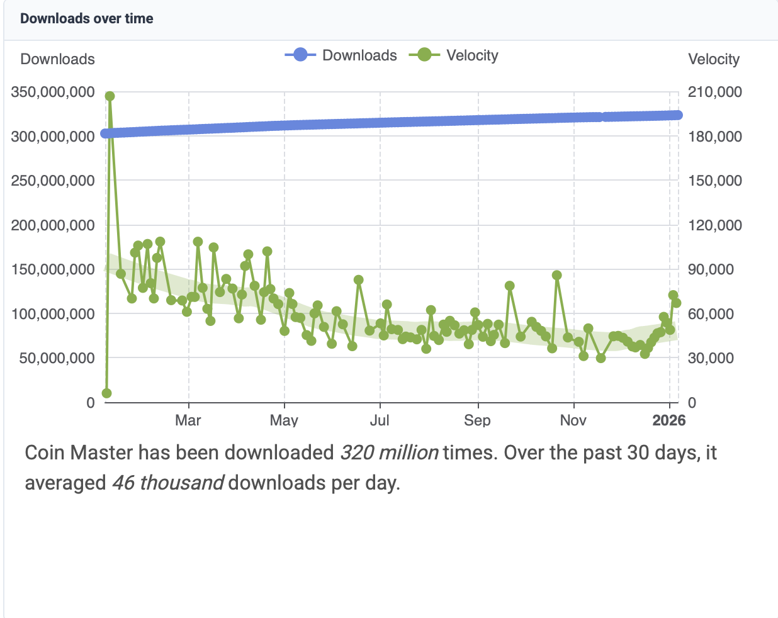Select the velocity spike point after September
Screen dimensions: 778x618
tap(510, 286)
